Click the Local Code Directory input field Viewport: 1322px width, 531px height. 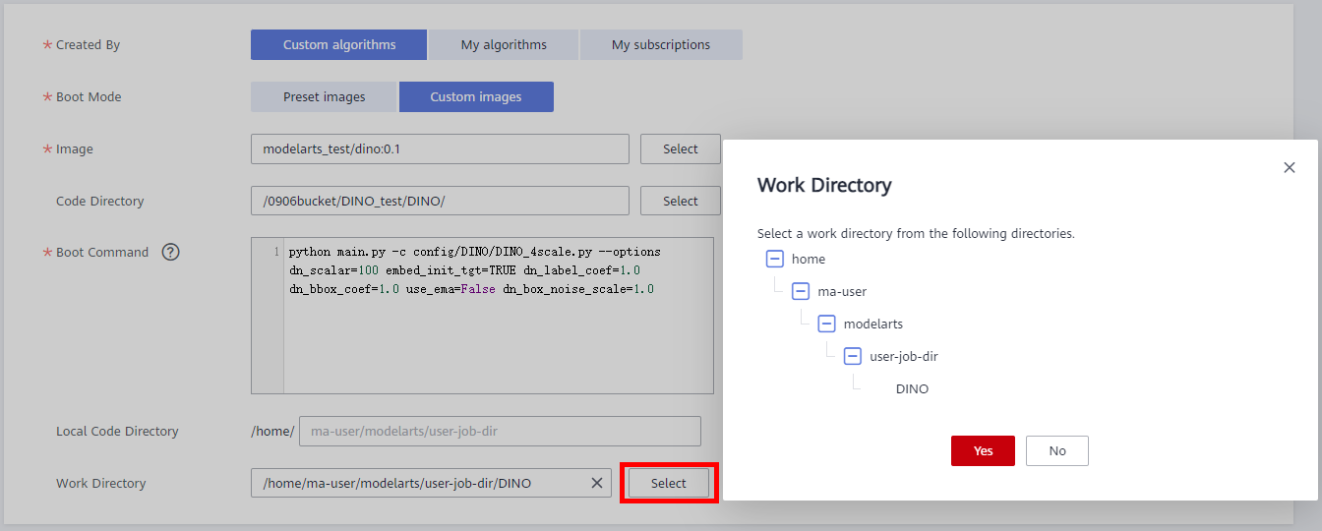tap(499, 431)
